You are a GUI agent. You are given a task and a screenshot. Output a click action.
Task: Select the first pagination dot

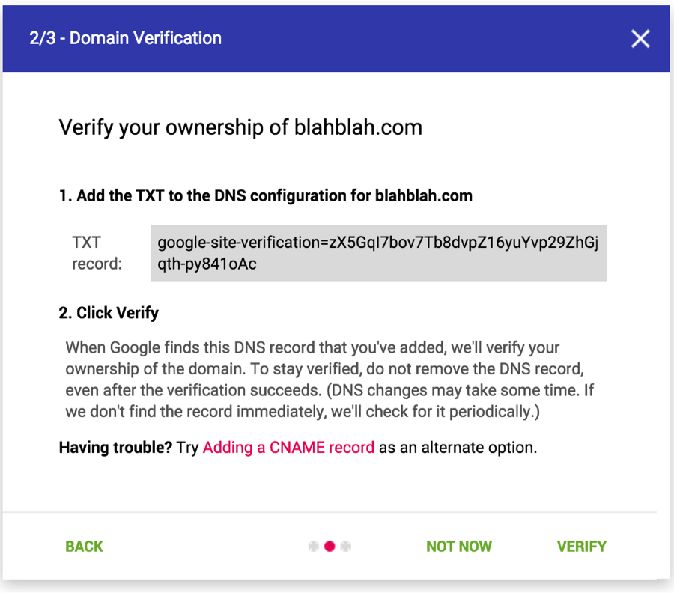point(313,546)
